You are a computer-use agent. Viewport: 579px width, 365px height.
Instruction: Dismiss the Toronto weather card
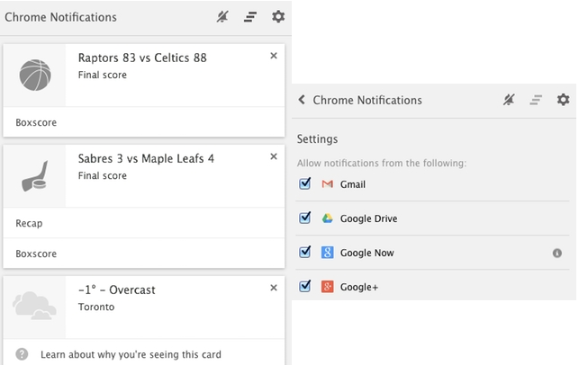(274, 288)
